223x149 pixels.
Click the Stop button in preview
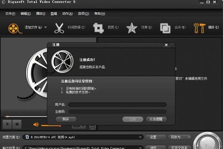pos(17,124)
